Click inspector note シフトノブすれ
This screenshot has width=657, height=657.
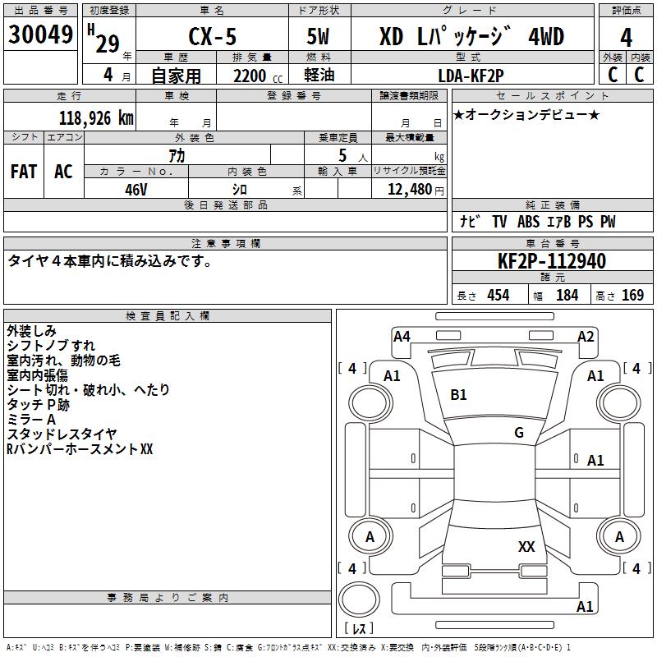51,346
